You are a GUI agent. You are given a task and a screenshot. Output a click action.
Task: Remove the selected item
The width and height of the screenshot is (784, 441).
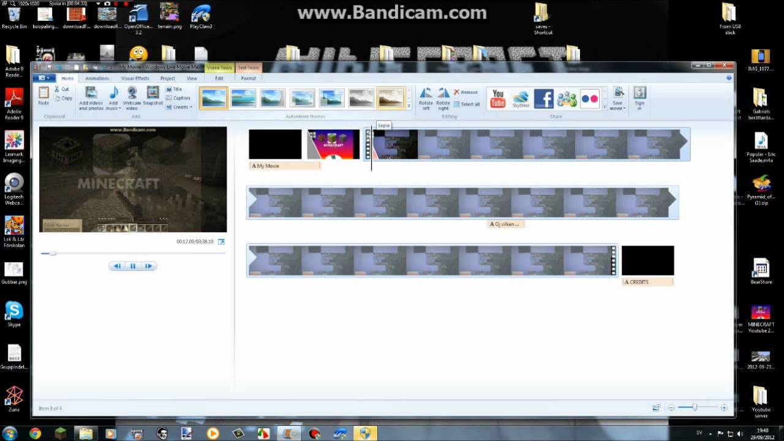coord(466,92)
